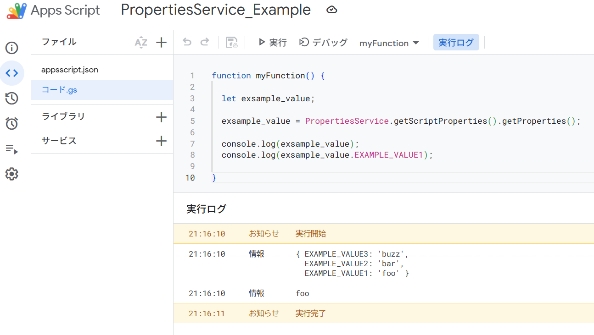Click 'let exsample_value;' on line 3
This screenshot has height=335, width=594.
(x=268, y=99)
